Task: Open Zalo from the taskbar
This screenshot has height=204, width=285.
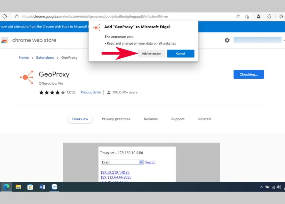Action: tap(54, 186)
